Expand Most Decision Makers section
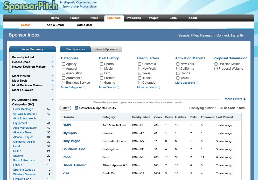This screenshot has height=180, width=258. coord(53,85)
